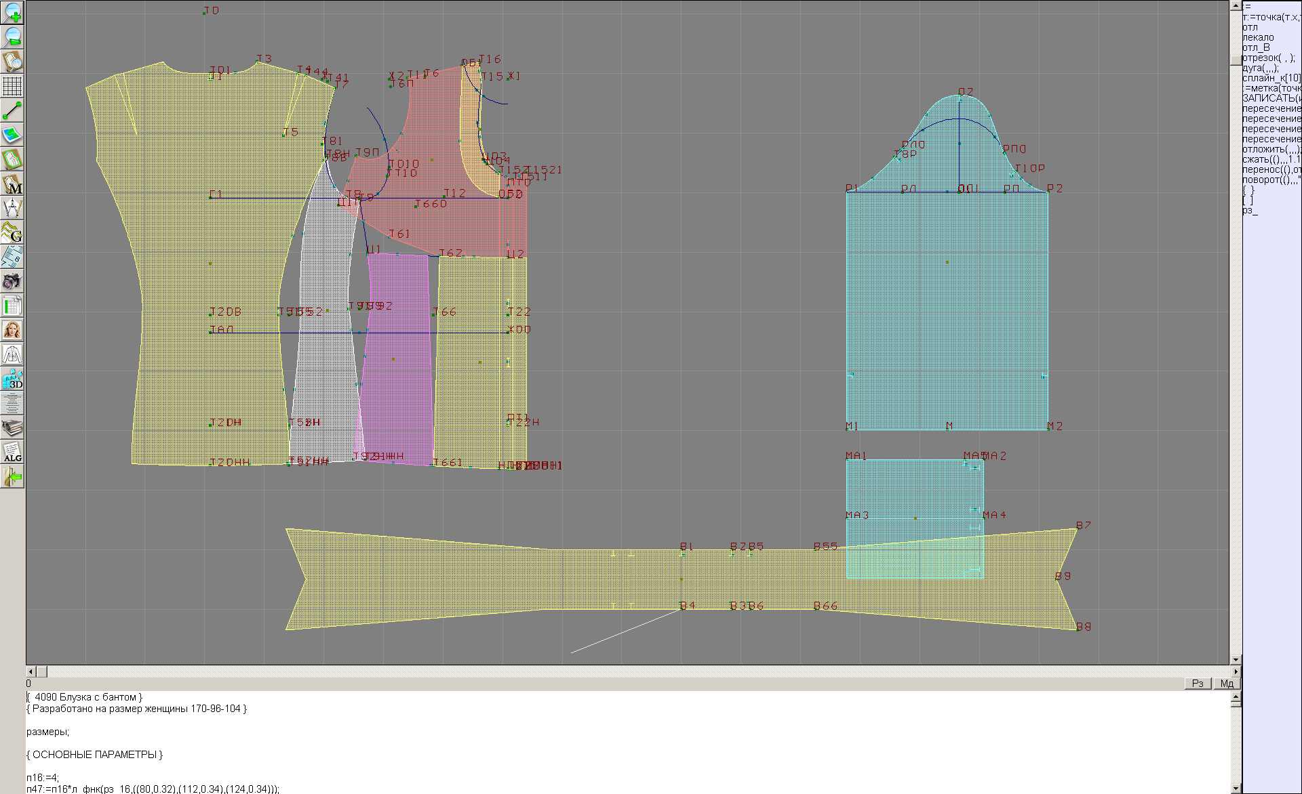This screenshot has height=794, width=1302.
Task: Open the 3D view icon
Action: 12,379
